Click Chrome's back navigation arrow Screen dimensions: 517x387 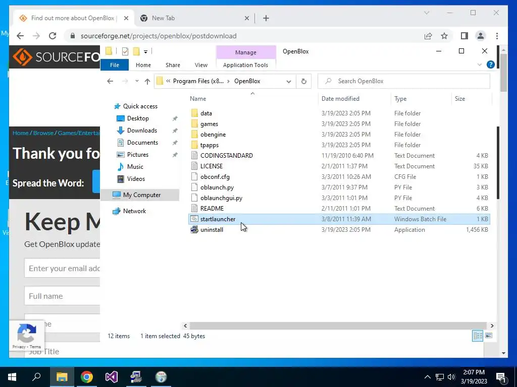[20, 36]
